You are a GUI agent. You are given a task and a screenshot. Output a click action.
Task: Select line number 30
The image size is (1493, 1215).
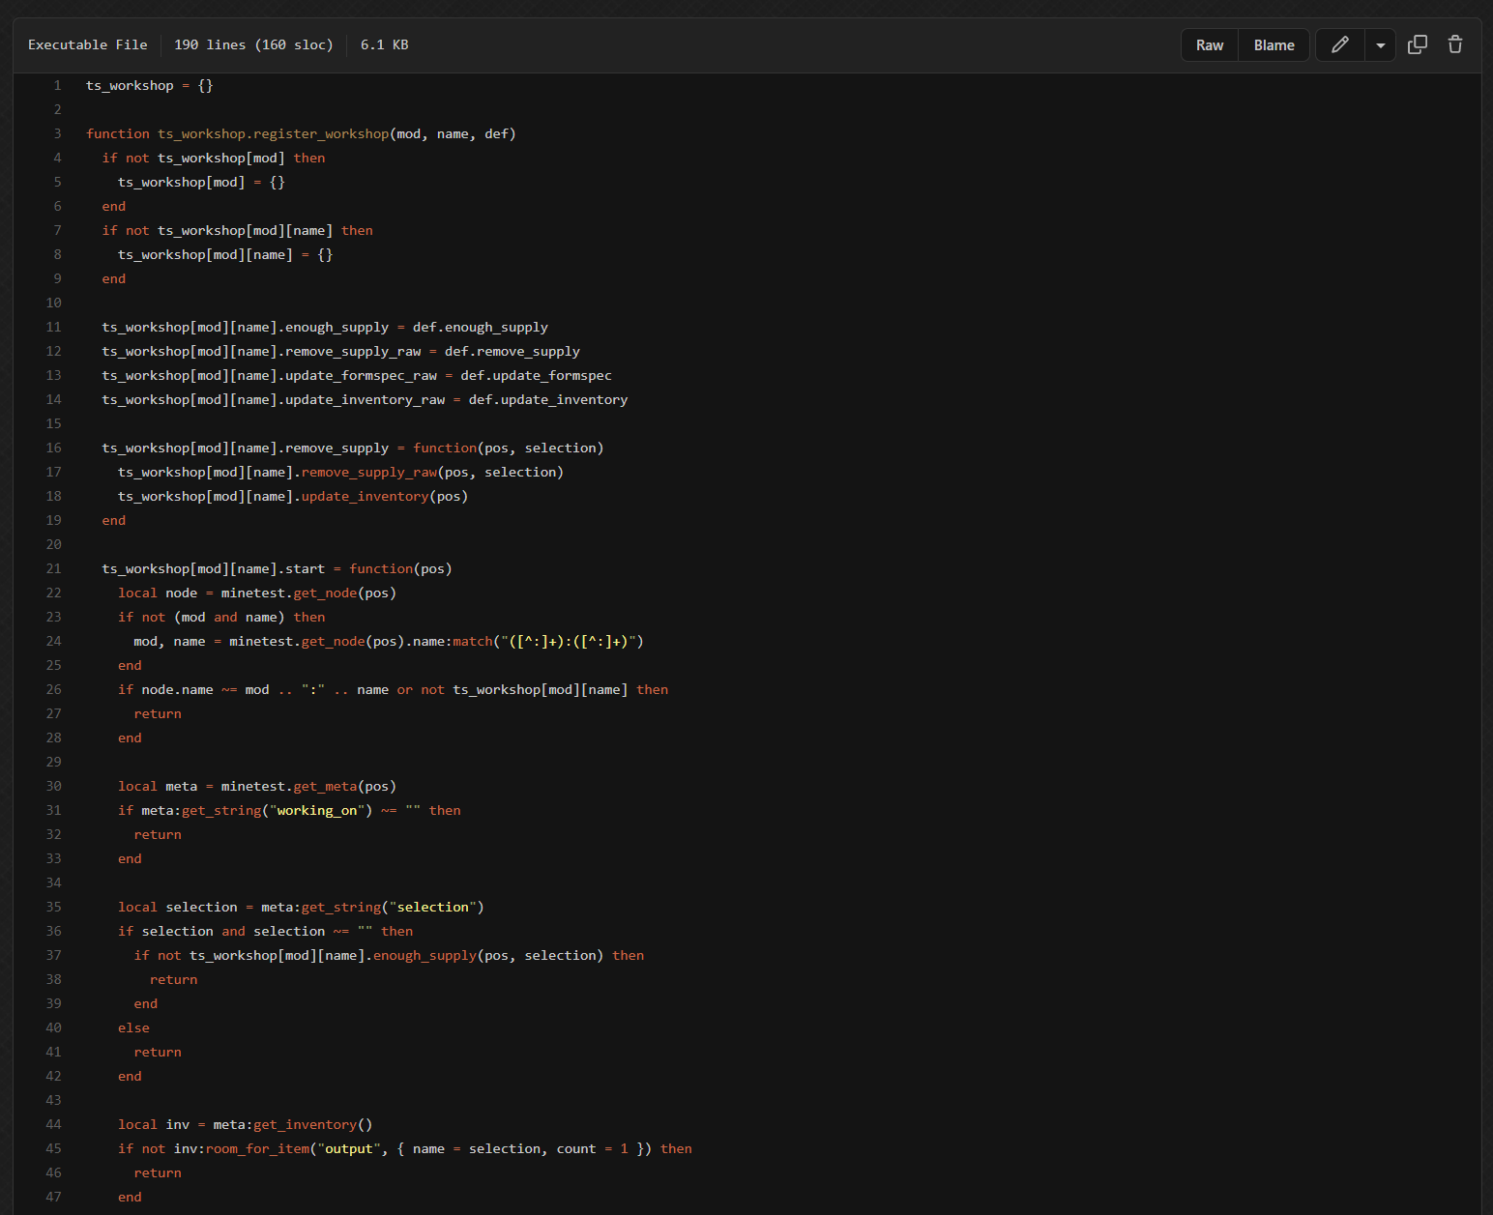[x=53, y=786]
